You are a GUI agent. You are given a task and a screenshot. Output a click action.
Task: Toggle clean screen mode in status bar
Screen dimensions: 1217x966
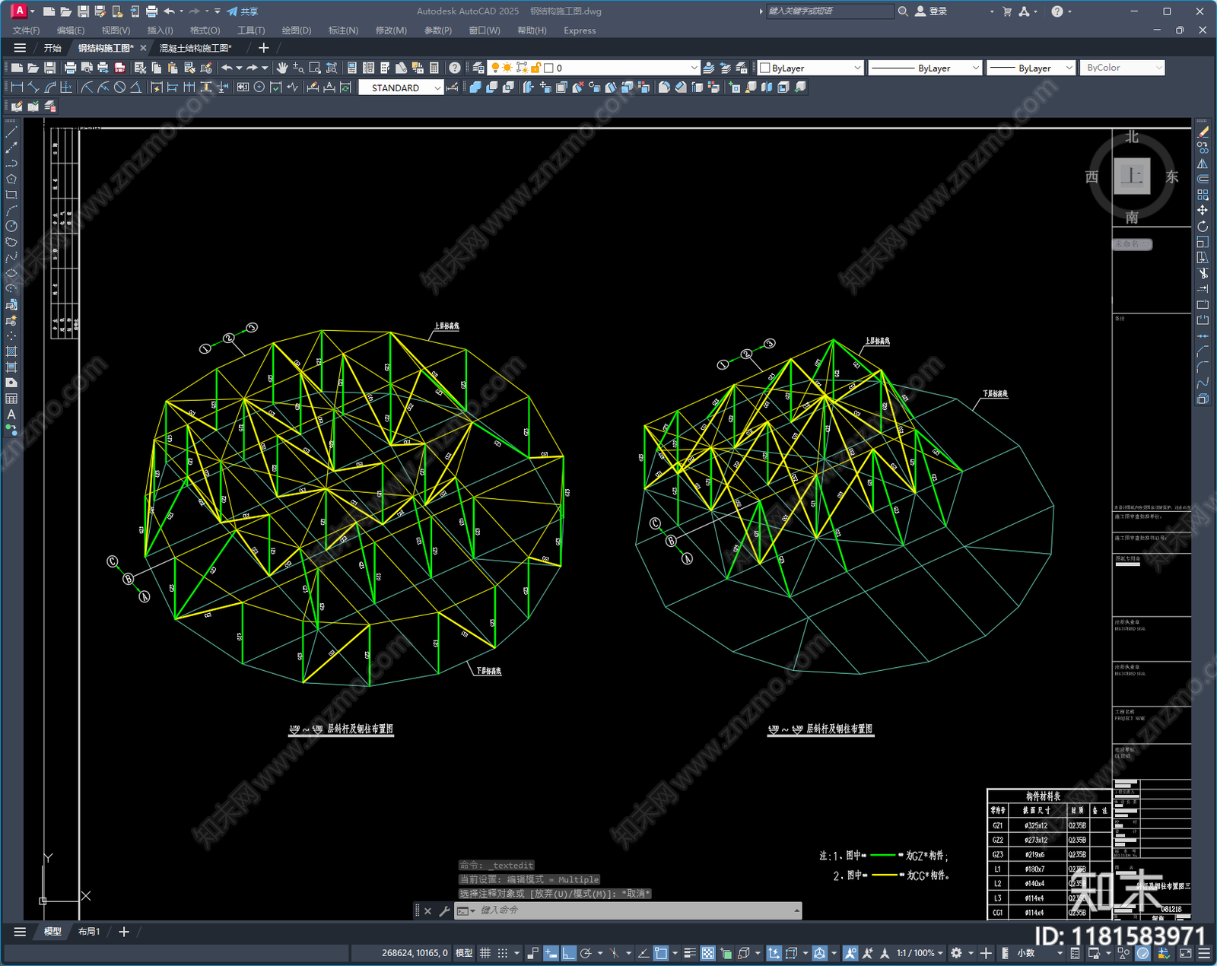(x=1185, y=953)
